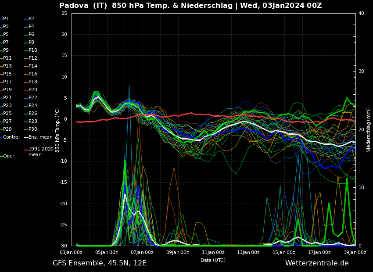
Task: Pick the P6 legend entry
Action: [x=29, y=35]
